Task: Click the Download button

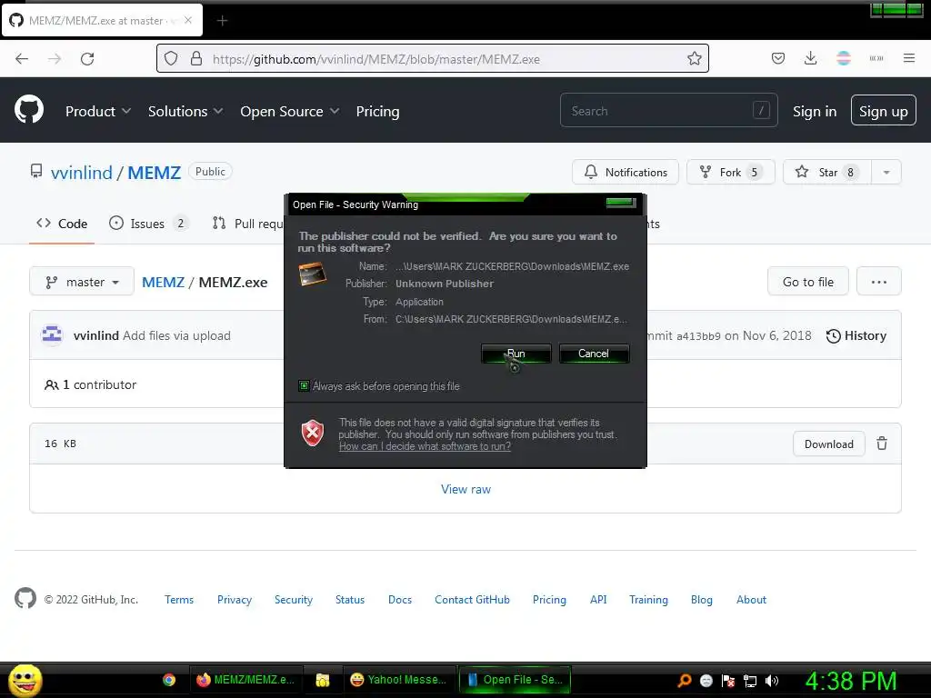Action: (x=829, y=444)
